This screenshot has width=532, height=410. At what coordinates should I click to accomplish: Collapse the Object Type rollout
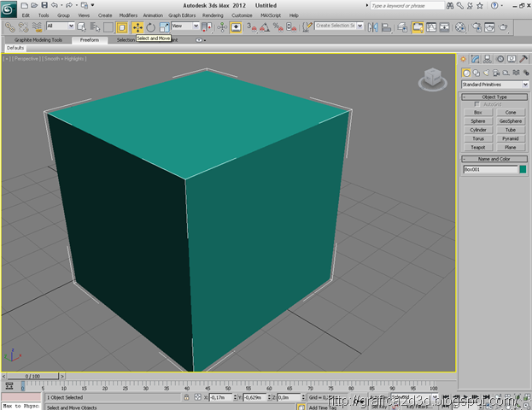coord(494,97)
